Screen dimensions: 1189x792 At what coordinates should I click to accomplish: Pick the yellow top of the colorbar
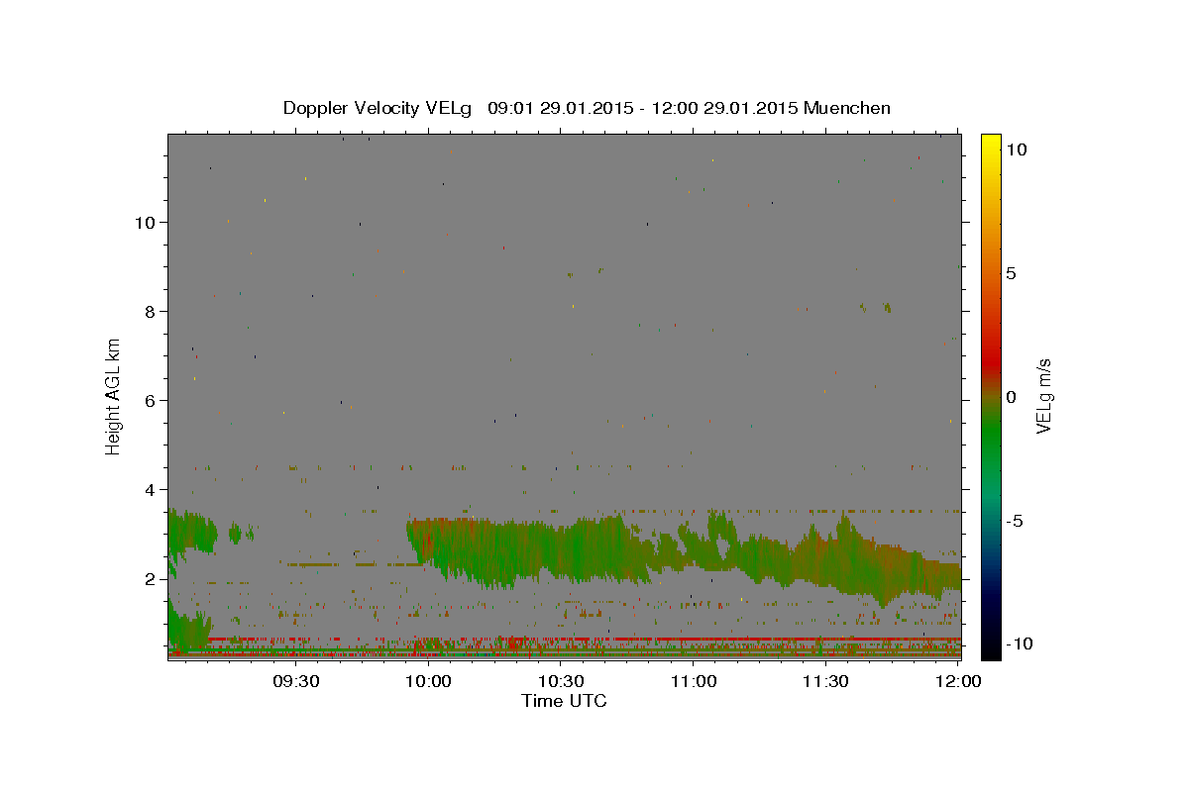pos(990,144)
